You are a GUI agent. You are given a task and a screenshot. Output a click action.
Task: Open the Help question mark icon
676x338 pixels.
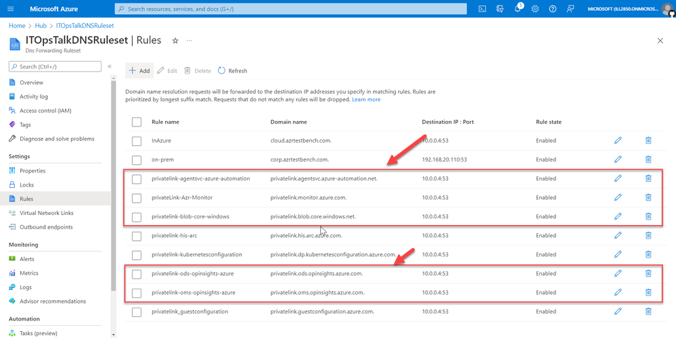coord(553,9)
